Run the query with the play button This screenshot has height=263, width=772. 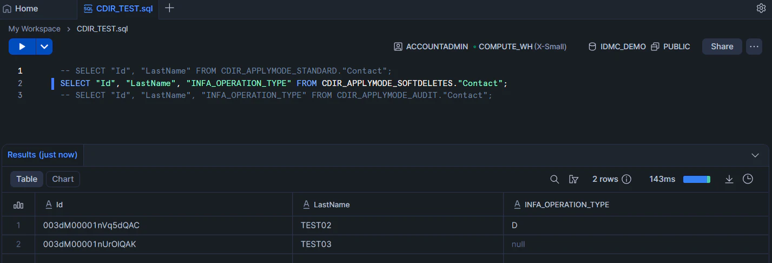click(x=22, y=47)
